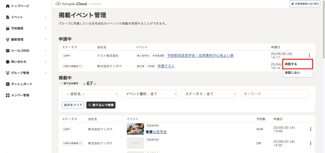
Task: Open the 申請テスト event link
Action: click(x=166, y=66)
